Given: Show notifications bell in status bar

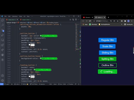Looking at the screenshot, I should [79, 84].
